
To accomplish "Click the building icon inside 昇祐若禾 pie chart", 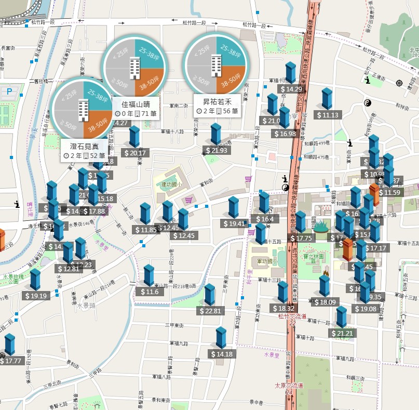I will [x=217, y=65].
